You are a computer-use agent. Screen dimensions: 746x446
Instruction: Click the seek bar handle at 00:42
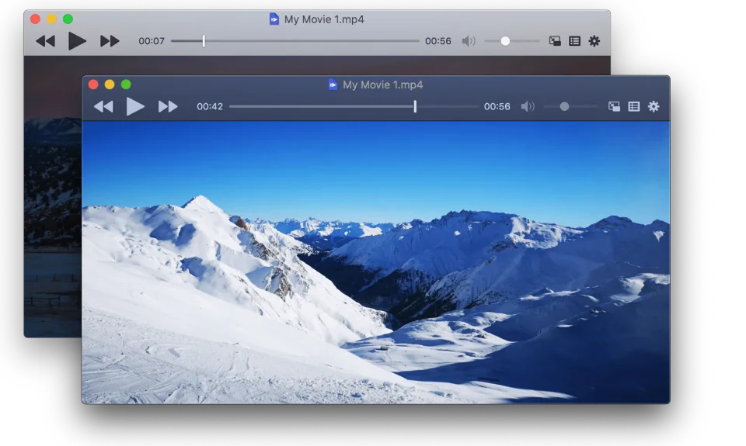(415, 106)
